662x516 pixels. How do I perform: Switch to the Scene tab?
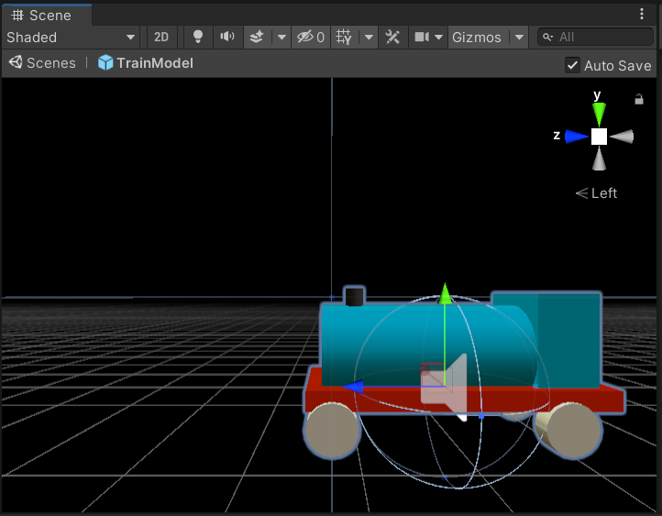point(47,16)
